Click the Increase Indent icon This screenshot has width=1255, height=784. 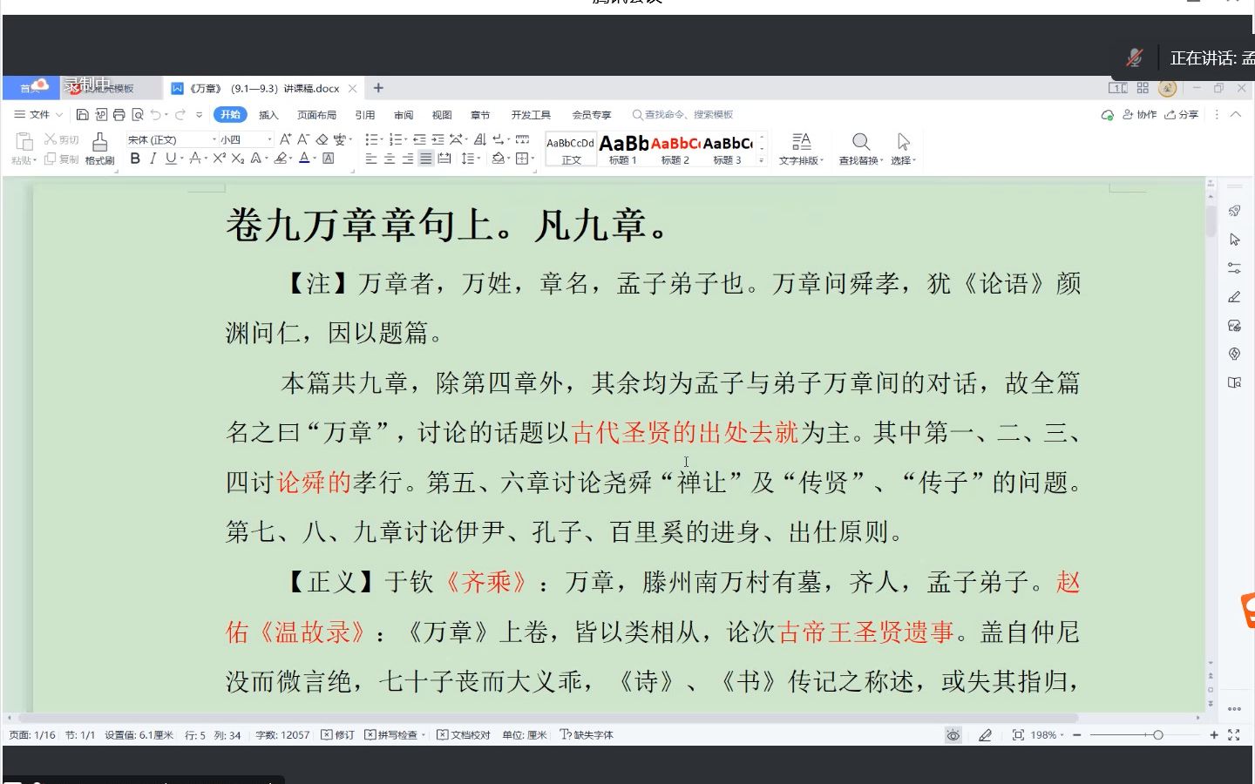click(438, 139)
